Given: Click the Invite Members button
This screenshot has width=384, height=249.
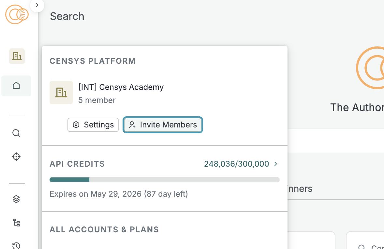Looking at the screenshot, I should click(163, 125).
